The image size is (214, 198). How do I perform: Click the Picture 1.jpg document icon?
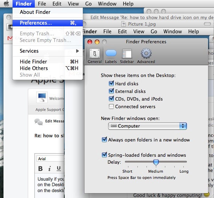pos(124,24)
